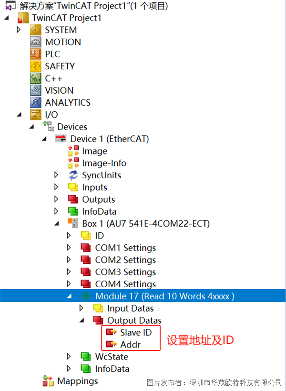Expand the SYSTEM node
This screenshot has height=391, width=286.
click(x=19, y=30)
